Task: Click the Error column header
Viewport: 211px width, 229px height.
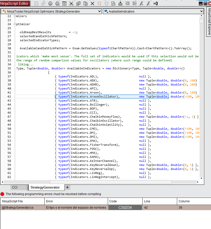Action: [76, 201]
